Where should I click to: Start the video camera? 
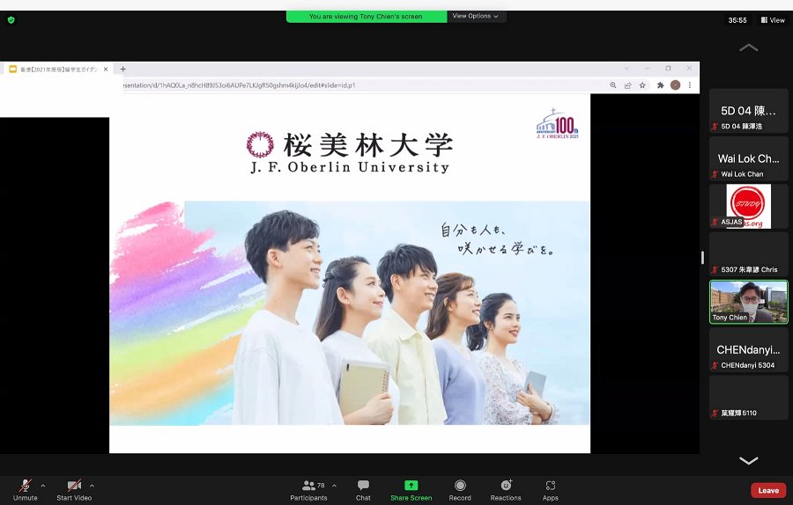click(74, 490)
